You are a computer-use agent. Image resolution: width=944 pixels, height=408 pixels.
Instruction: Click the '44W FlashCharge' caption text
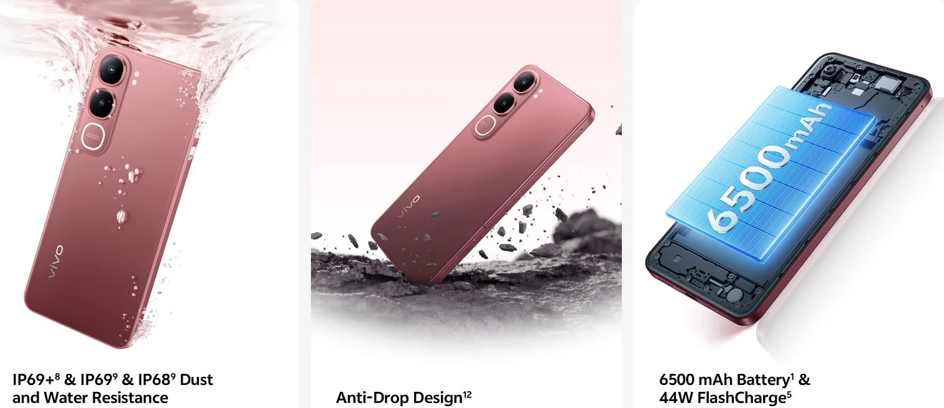tap(722, 397)
